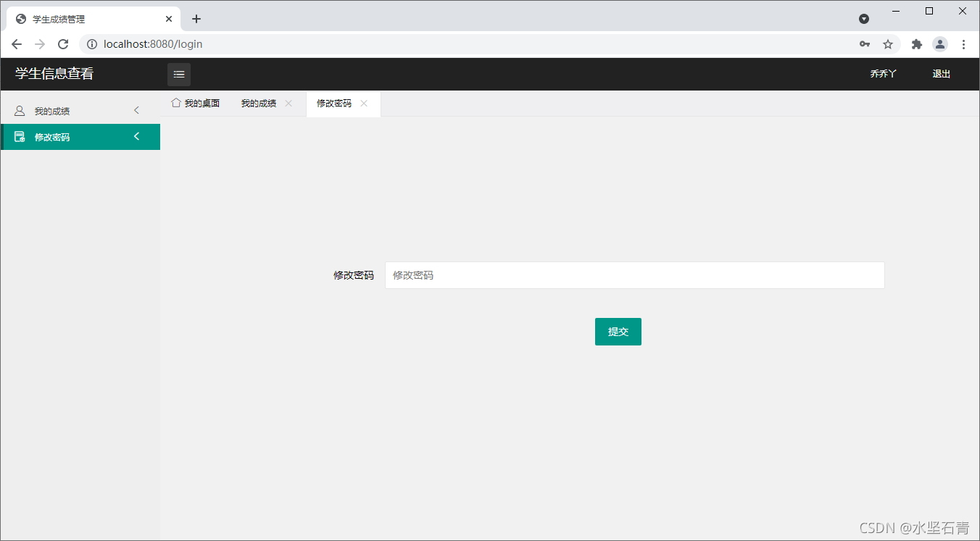Close the 修改密码 tab

pos(364,103)
